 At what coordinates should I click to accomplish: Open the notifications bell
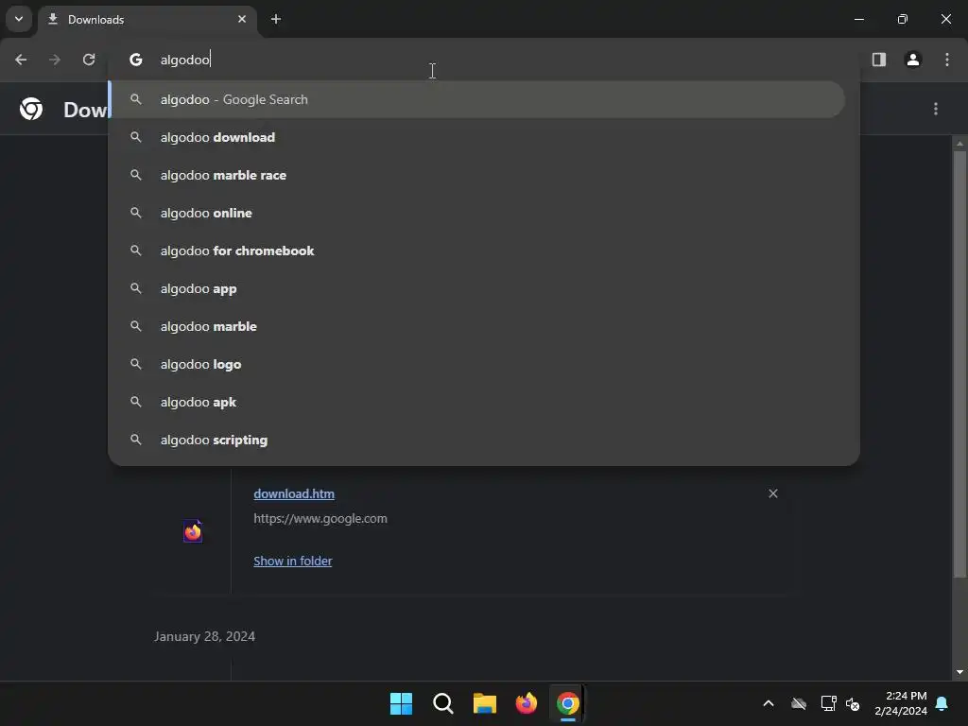(x=942, y=703)
